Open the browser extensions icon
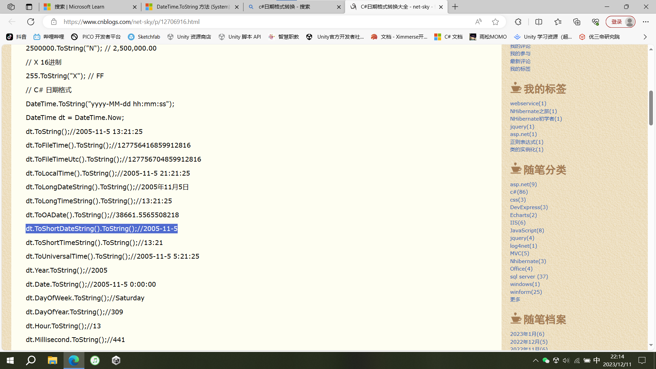Screen dimensions: 656x369 coord(518,22)
